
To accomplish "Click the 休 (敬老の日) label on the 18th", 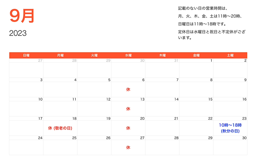I will 60,128.
